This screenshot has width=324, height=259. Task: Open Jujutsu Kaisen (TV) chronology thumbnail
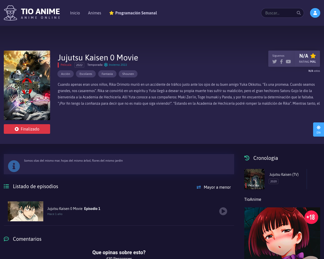(254, 179)
